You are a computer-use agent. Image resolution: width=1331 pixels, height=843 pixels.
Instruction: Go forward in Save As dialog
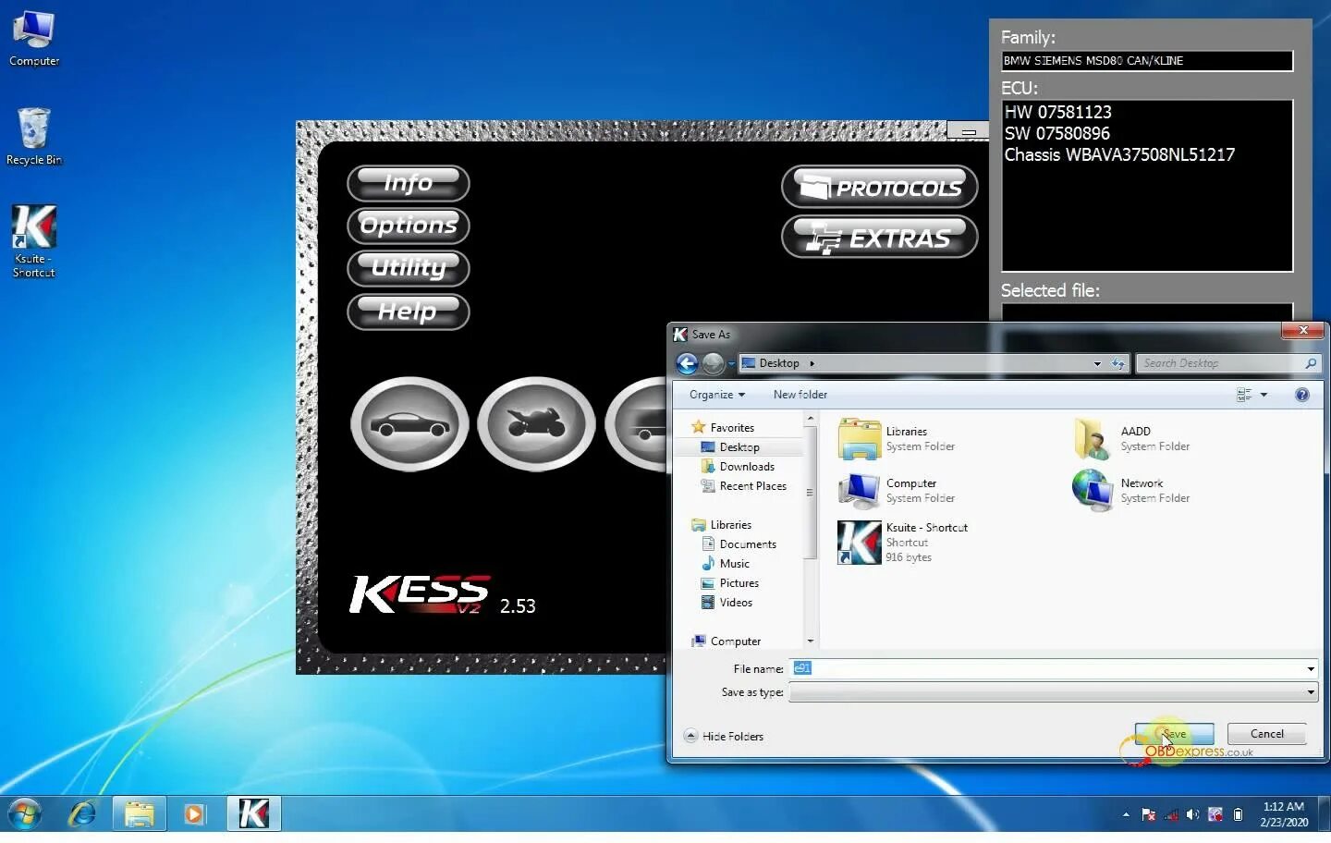pos(713,363)
